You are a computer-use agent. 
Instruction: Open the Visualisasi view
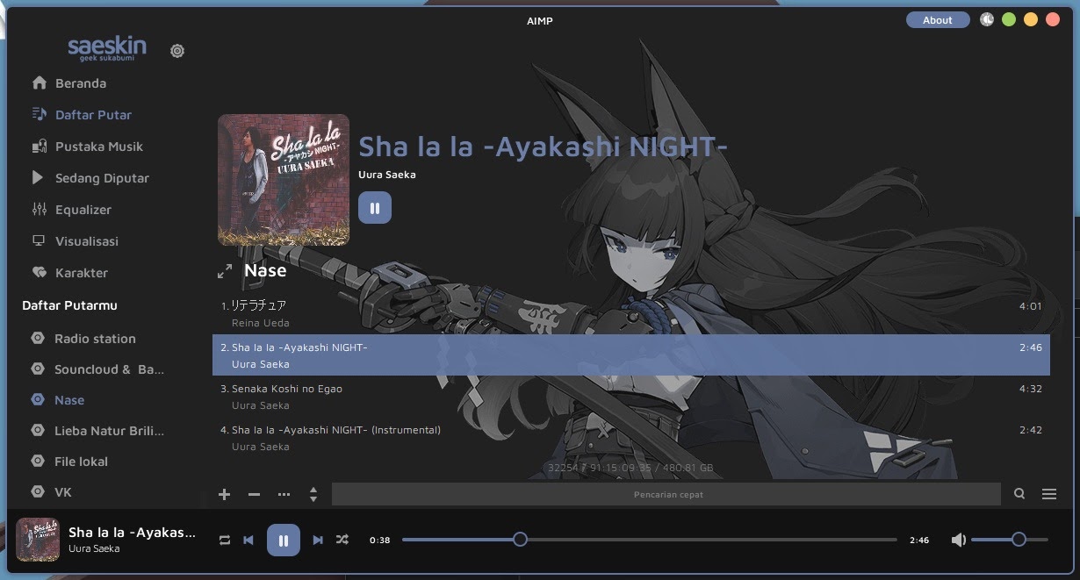pyautogui.click(x=75, y=241)
